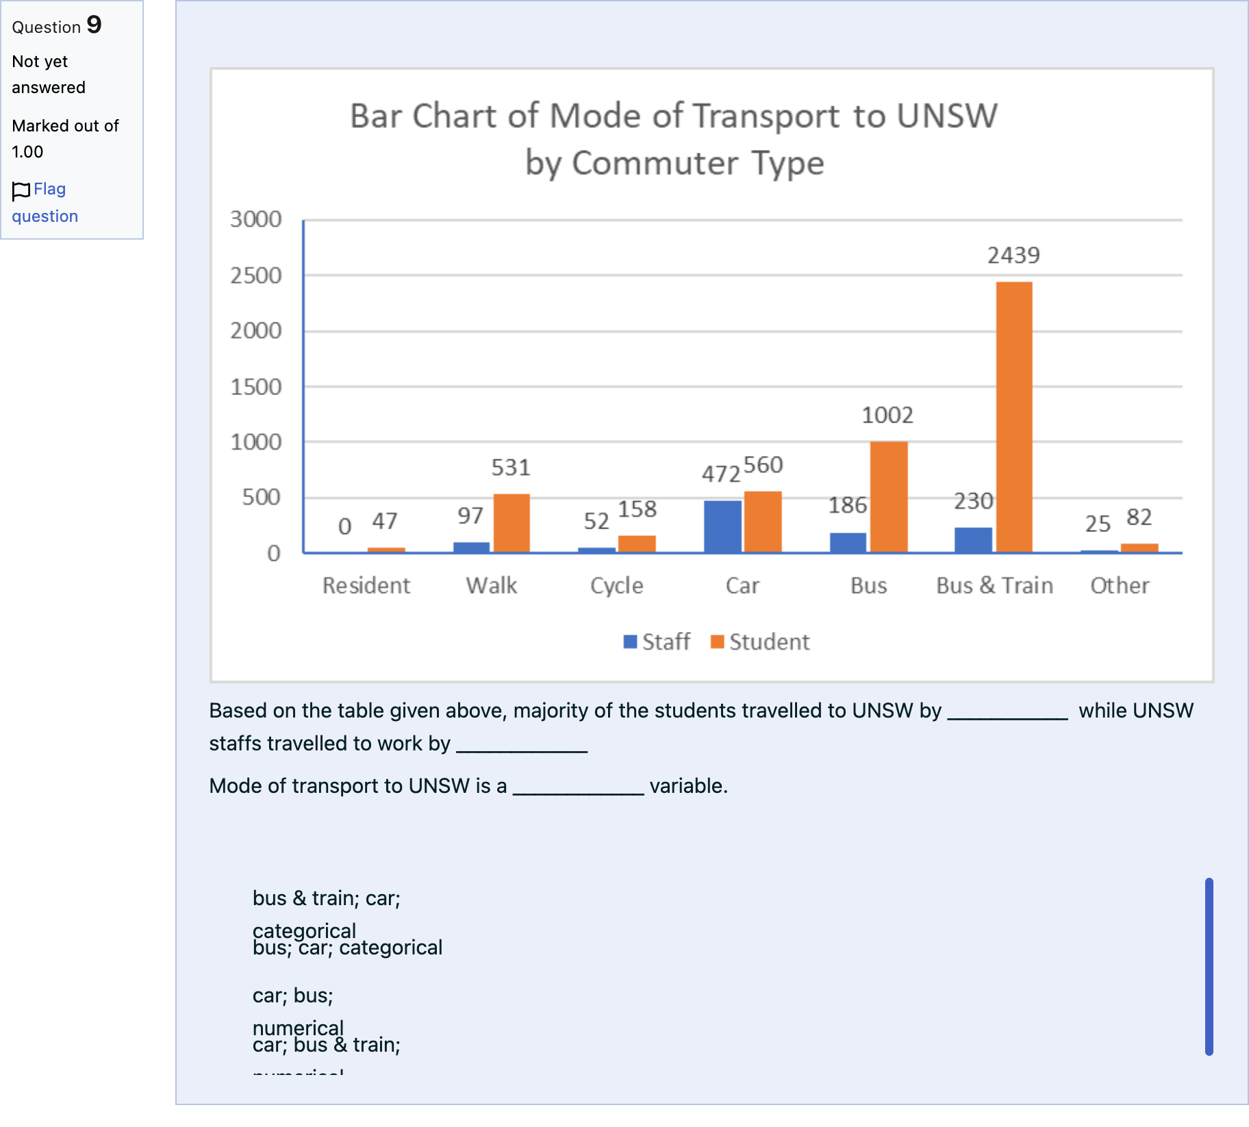Click the Resident axis category label

366,585
